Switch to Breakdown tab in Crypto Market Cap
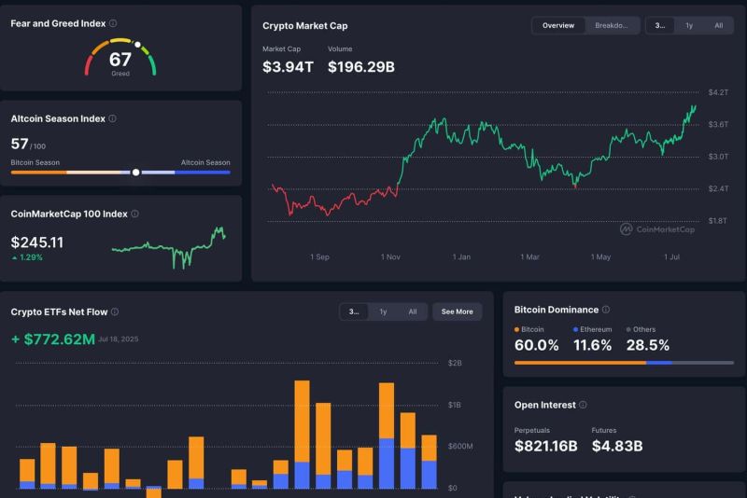 (x=612, y=26)
